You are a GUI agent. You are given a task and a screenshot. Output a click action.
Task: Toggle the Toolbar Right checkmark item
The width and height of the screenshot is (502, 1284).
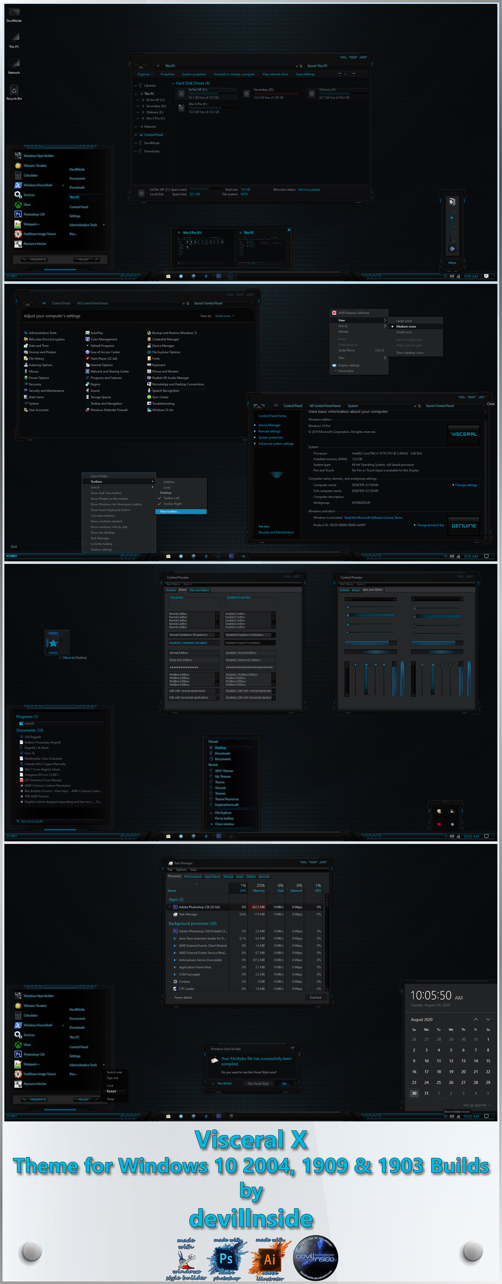(x=181, y=504)
